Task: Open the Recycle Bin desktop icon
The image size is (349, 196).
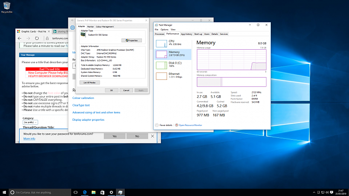Action: click(x=7, y=7)
